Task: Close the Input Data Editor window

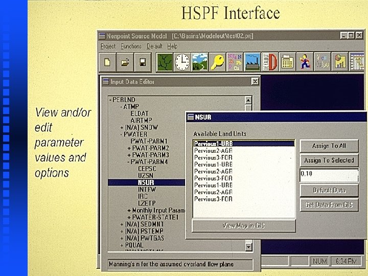Action: 255,81
